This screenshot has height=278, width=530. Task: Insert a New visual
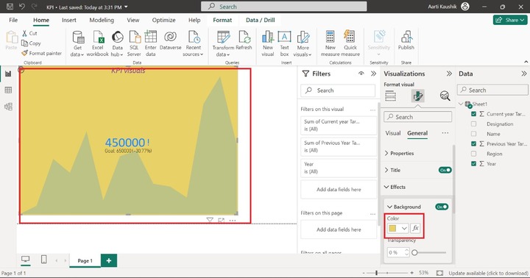click(268, 43)
